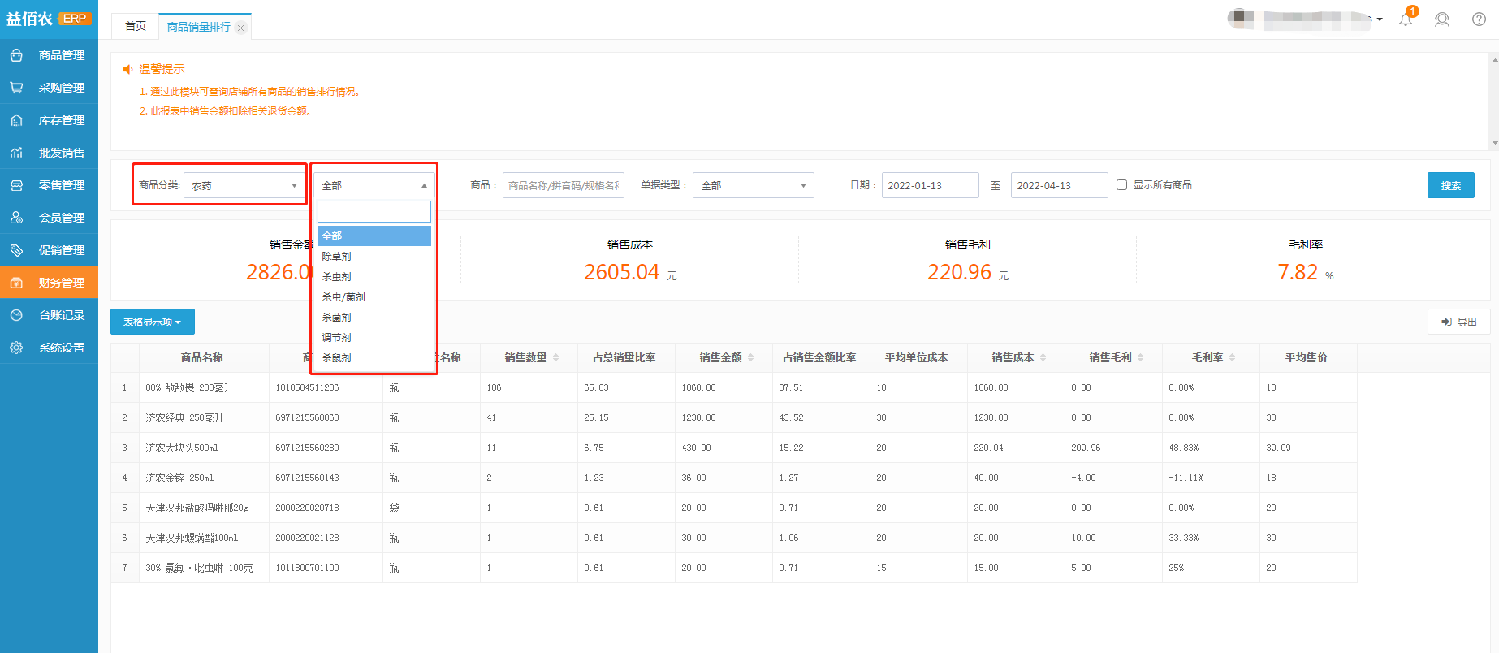Screen dimensions: 1499x653
Task: Switch to the 首页 tab
Action: (136, 27)
